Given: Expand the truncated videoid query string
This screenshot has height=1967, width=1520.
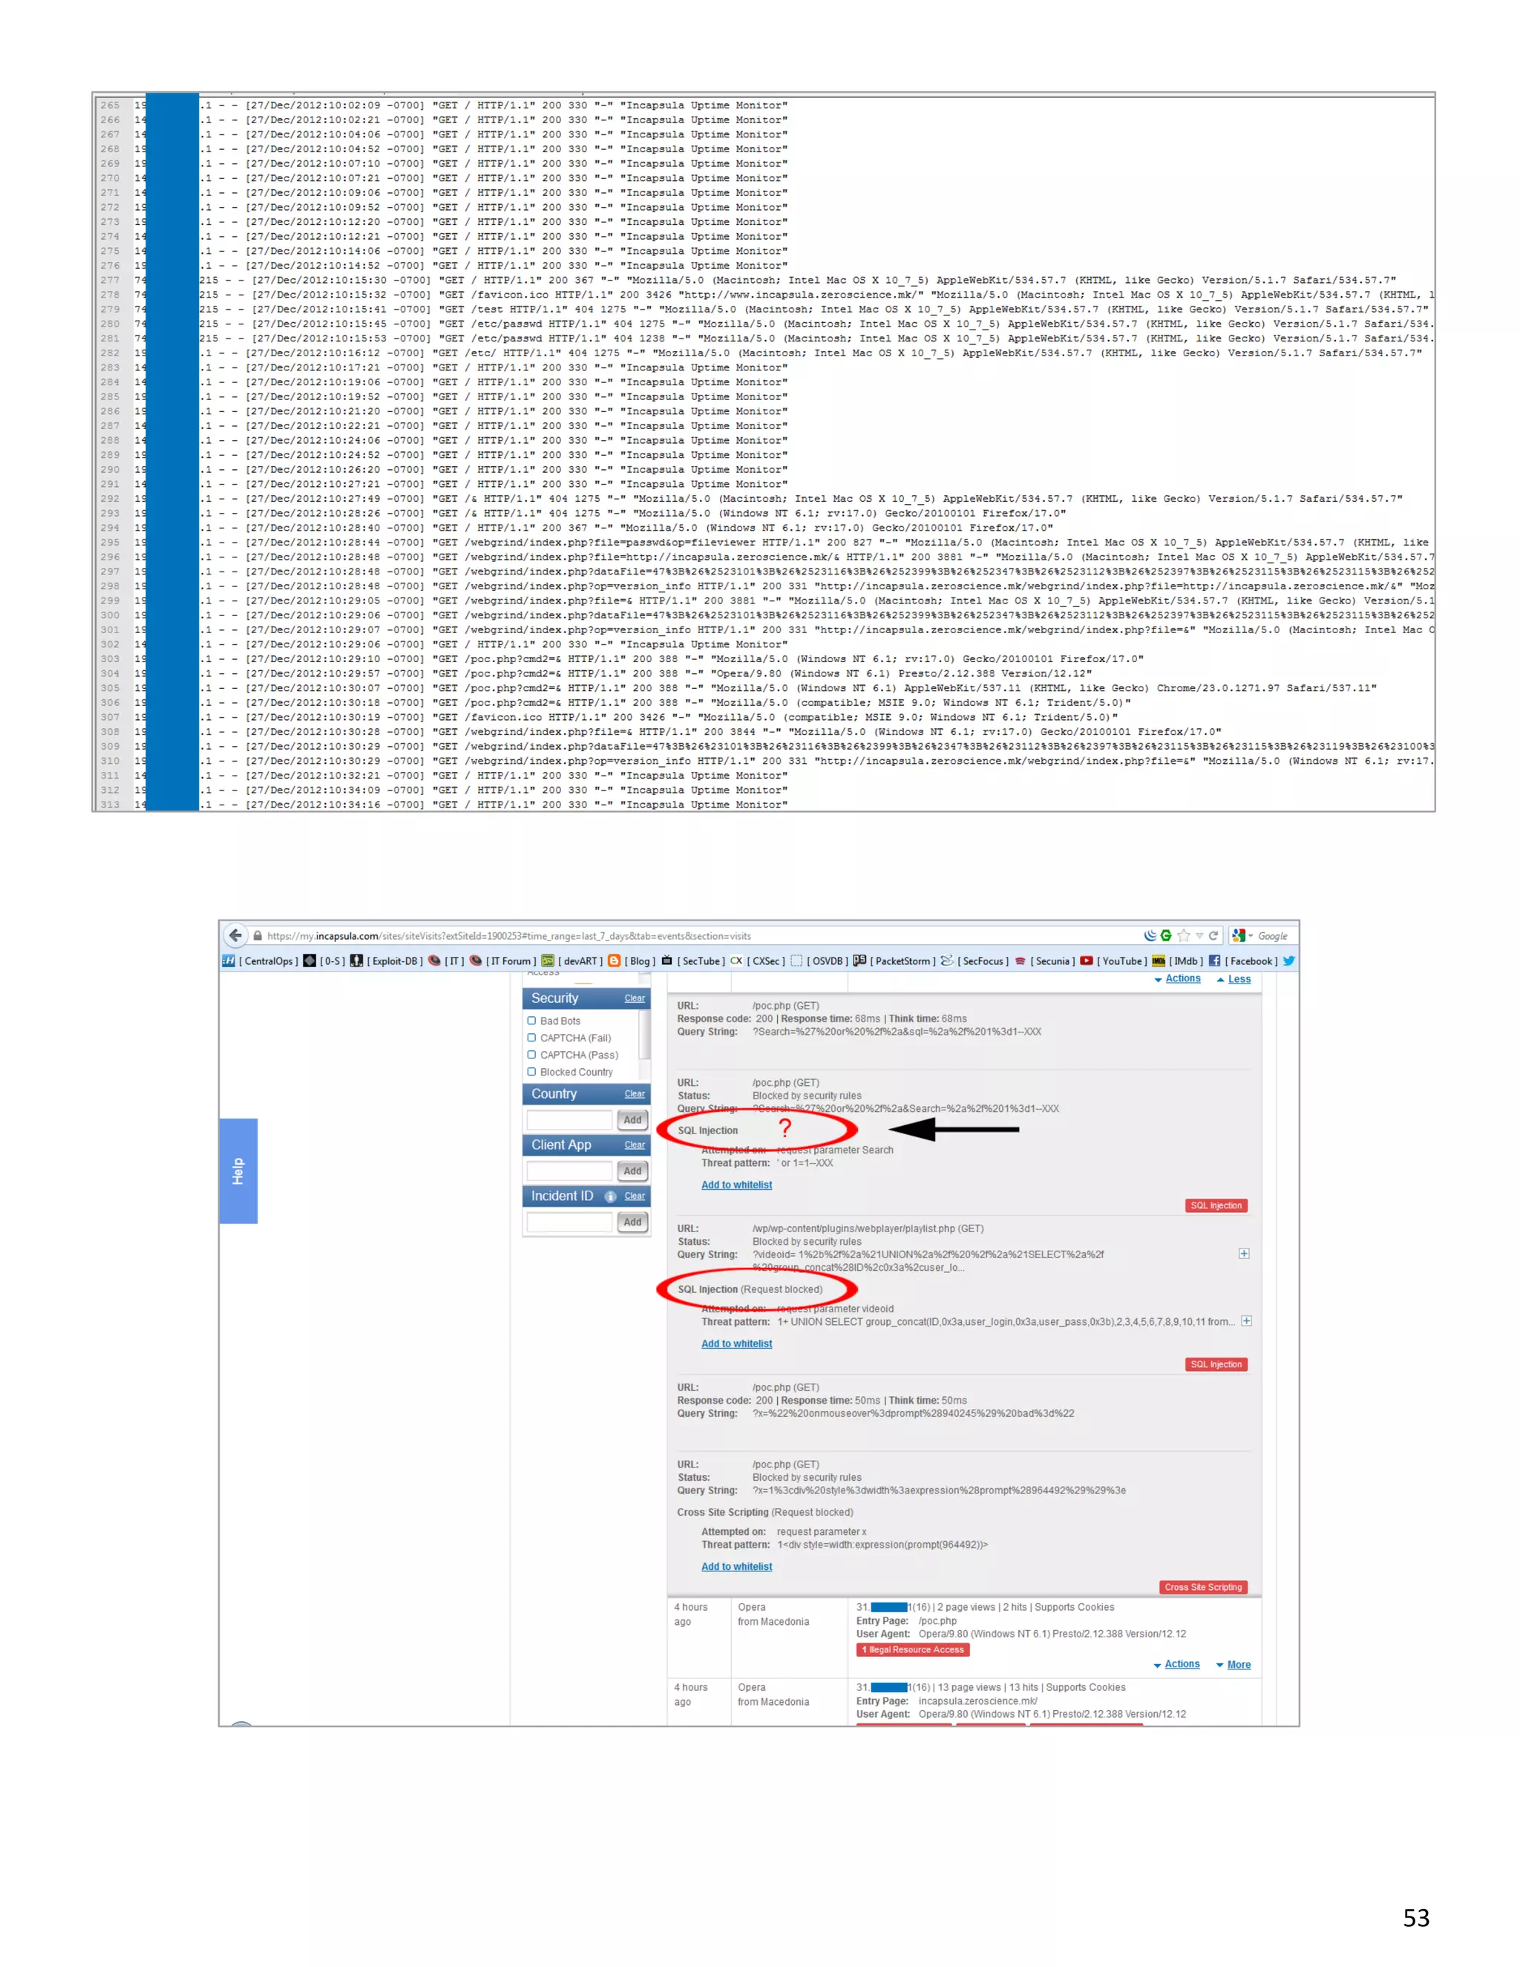Looking at the screenshot, I should 1244,1254.
